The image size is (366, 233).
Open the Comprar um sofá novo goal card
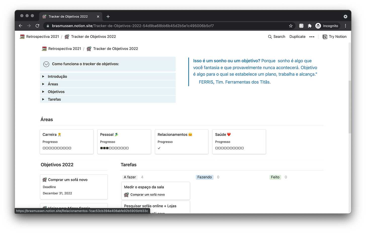pos(74,187)
